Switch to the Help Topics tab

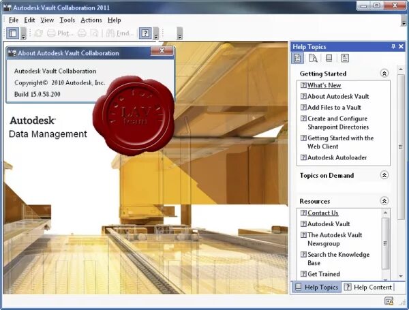[316, 287]
